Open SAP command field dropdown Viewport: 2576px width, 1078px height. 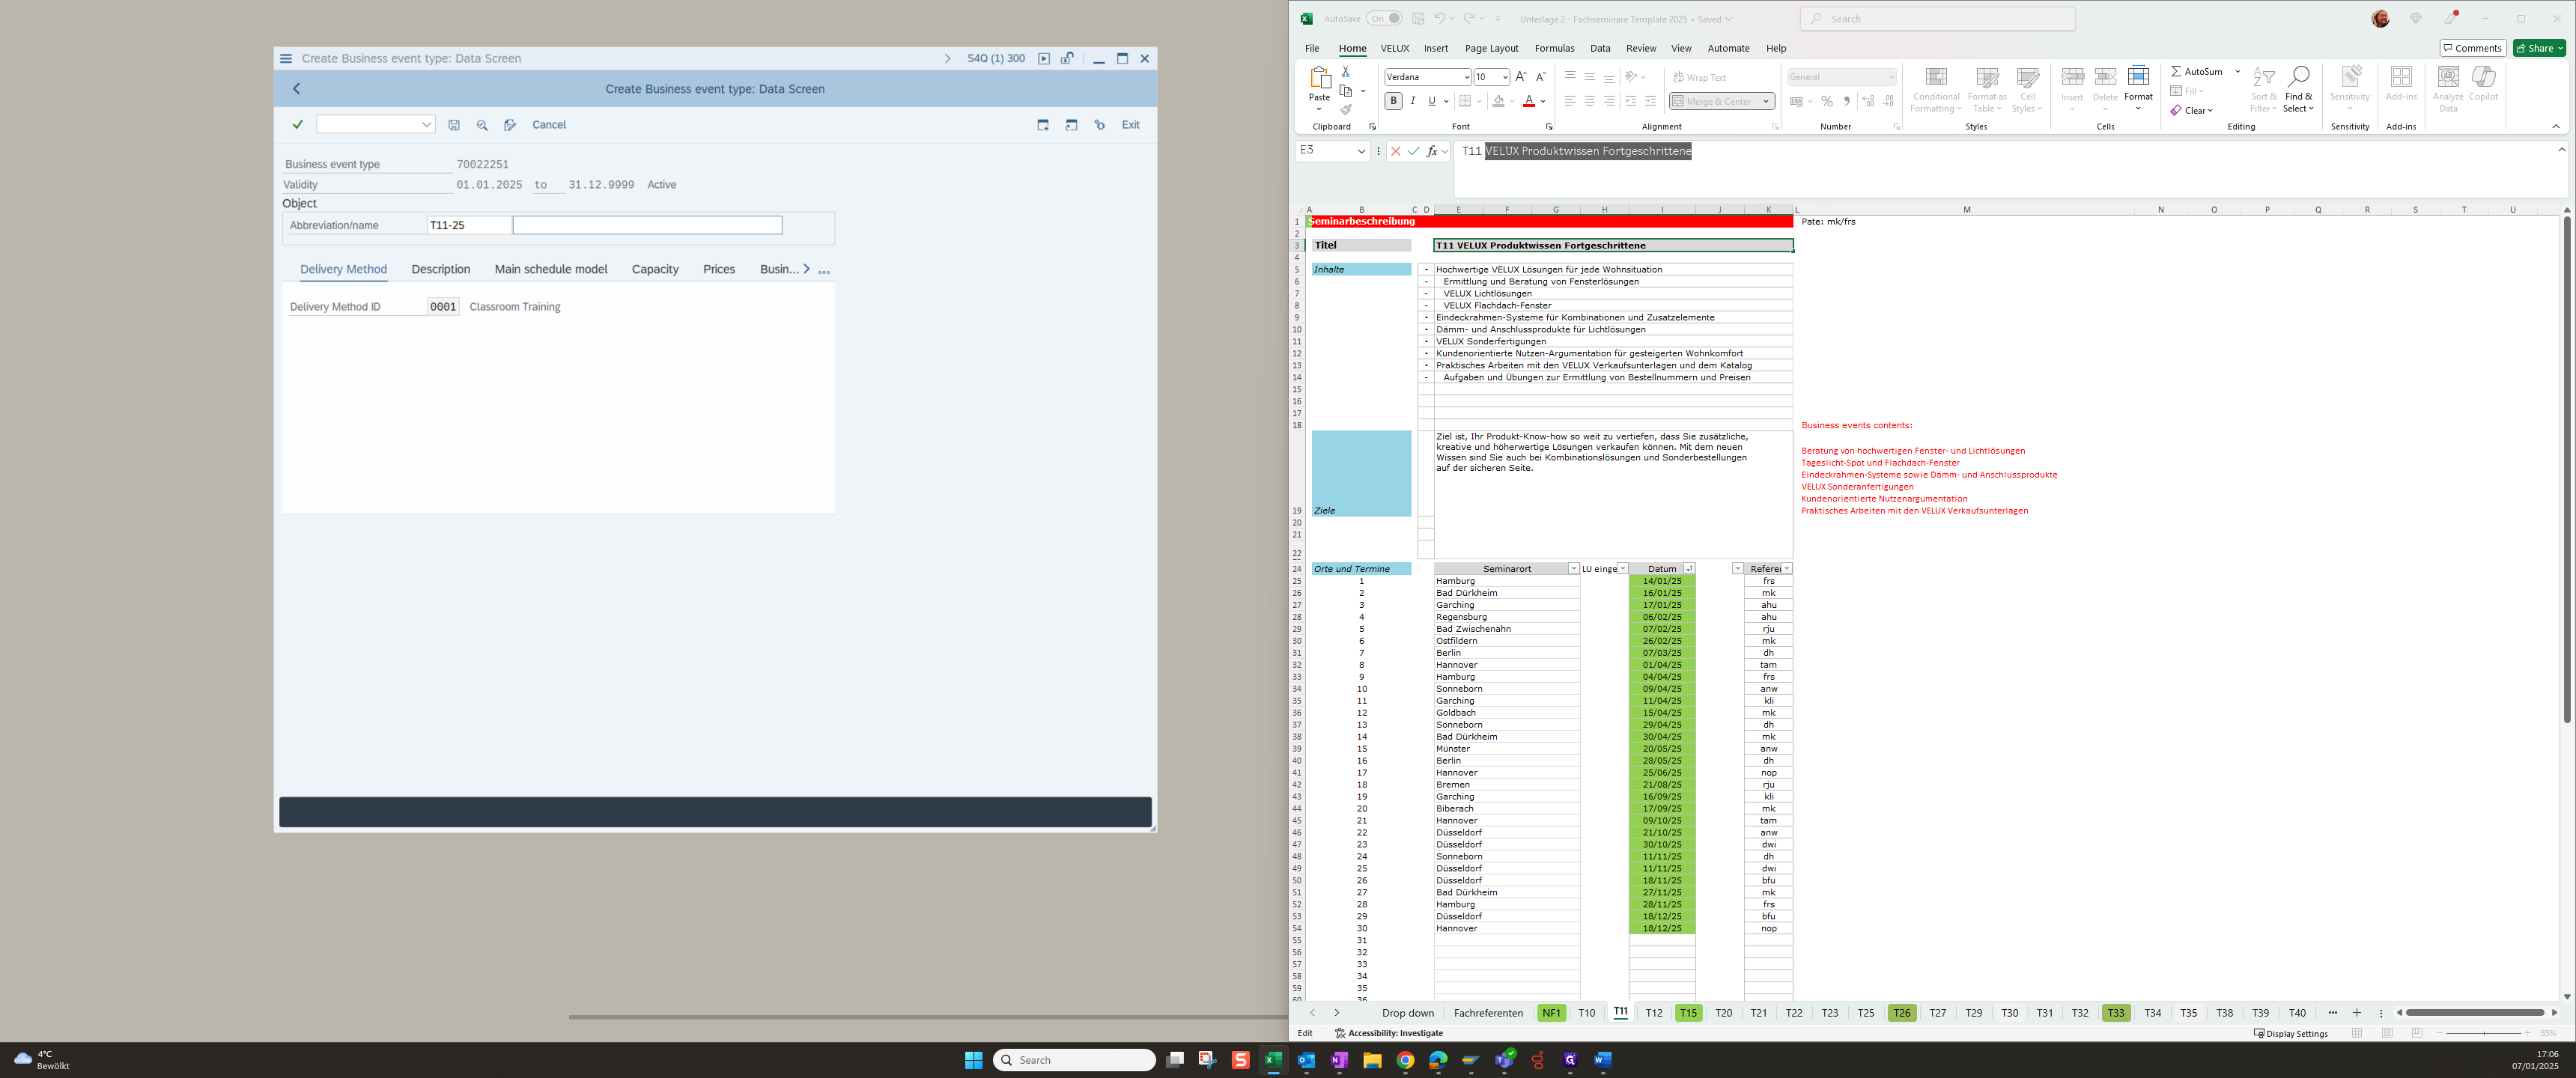[426, 125]
